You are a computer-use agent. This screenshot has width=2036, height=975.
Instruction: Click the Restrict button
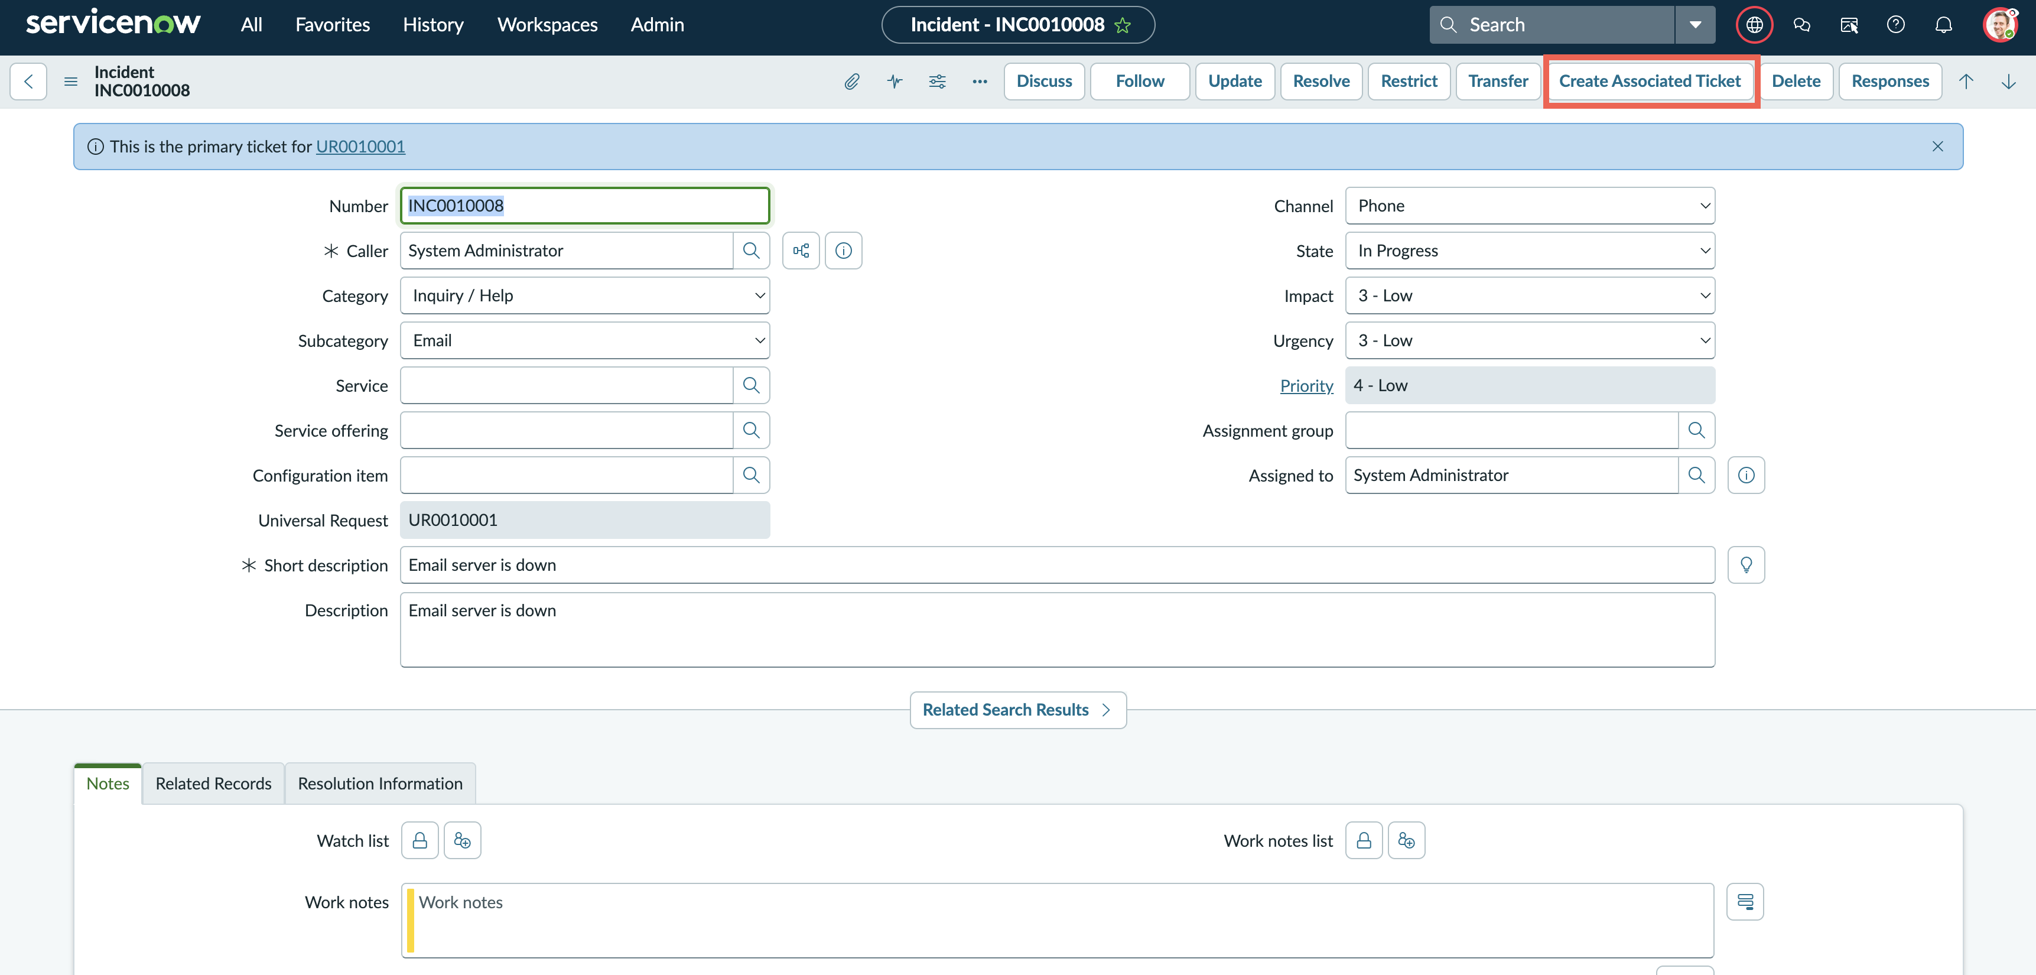point(1409,82)
